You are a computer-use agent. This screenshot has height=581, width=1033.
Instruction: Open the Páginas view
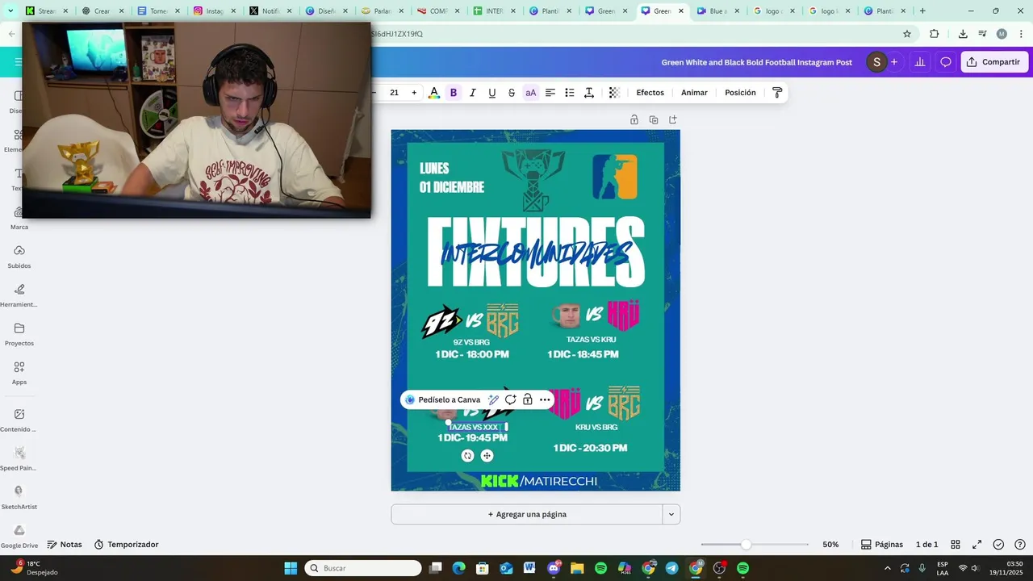[x=881, y=545]
